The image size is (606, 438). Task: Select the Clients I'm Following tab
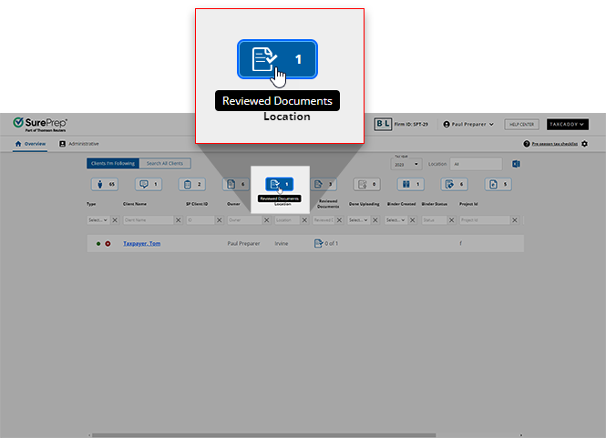113,163
